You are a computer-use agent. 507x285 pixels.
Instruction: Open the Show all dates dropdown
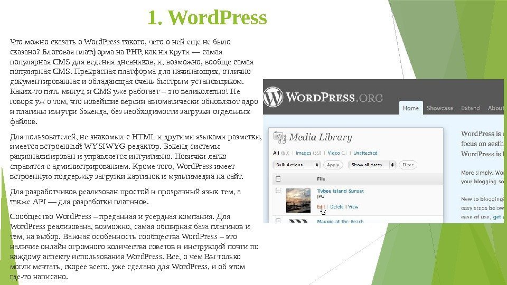click(x=372, y=165)
